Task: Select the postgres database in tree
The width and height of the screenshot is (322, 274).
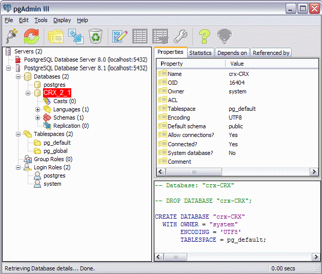Action: coord(54,85)
